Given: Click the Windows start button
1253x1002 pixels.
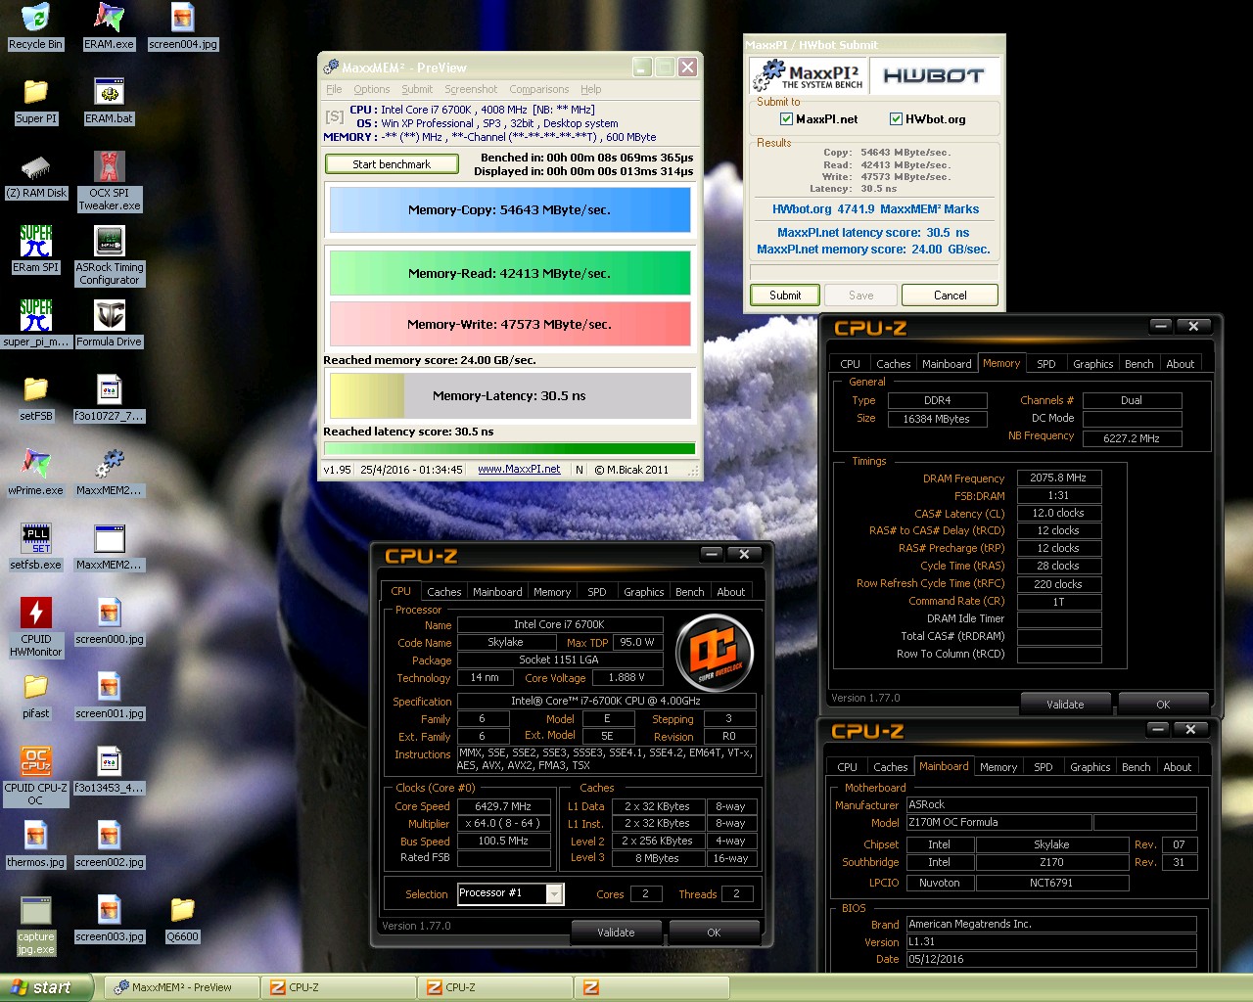Looking at the screenshot, I should [x=46, y=988].
